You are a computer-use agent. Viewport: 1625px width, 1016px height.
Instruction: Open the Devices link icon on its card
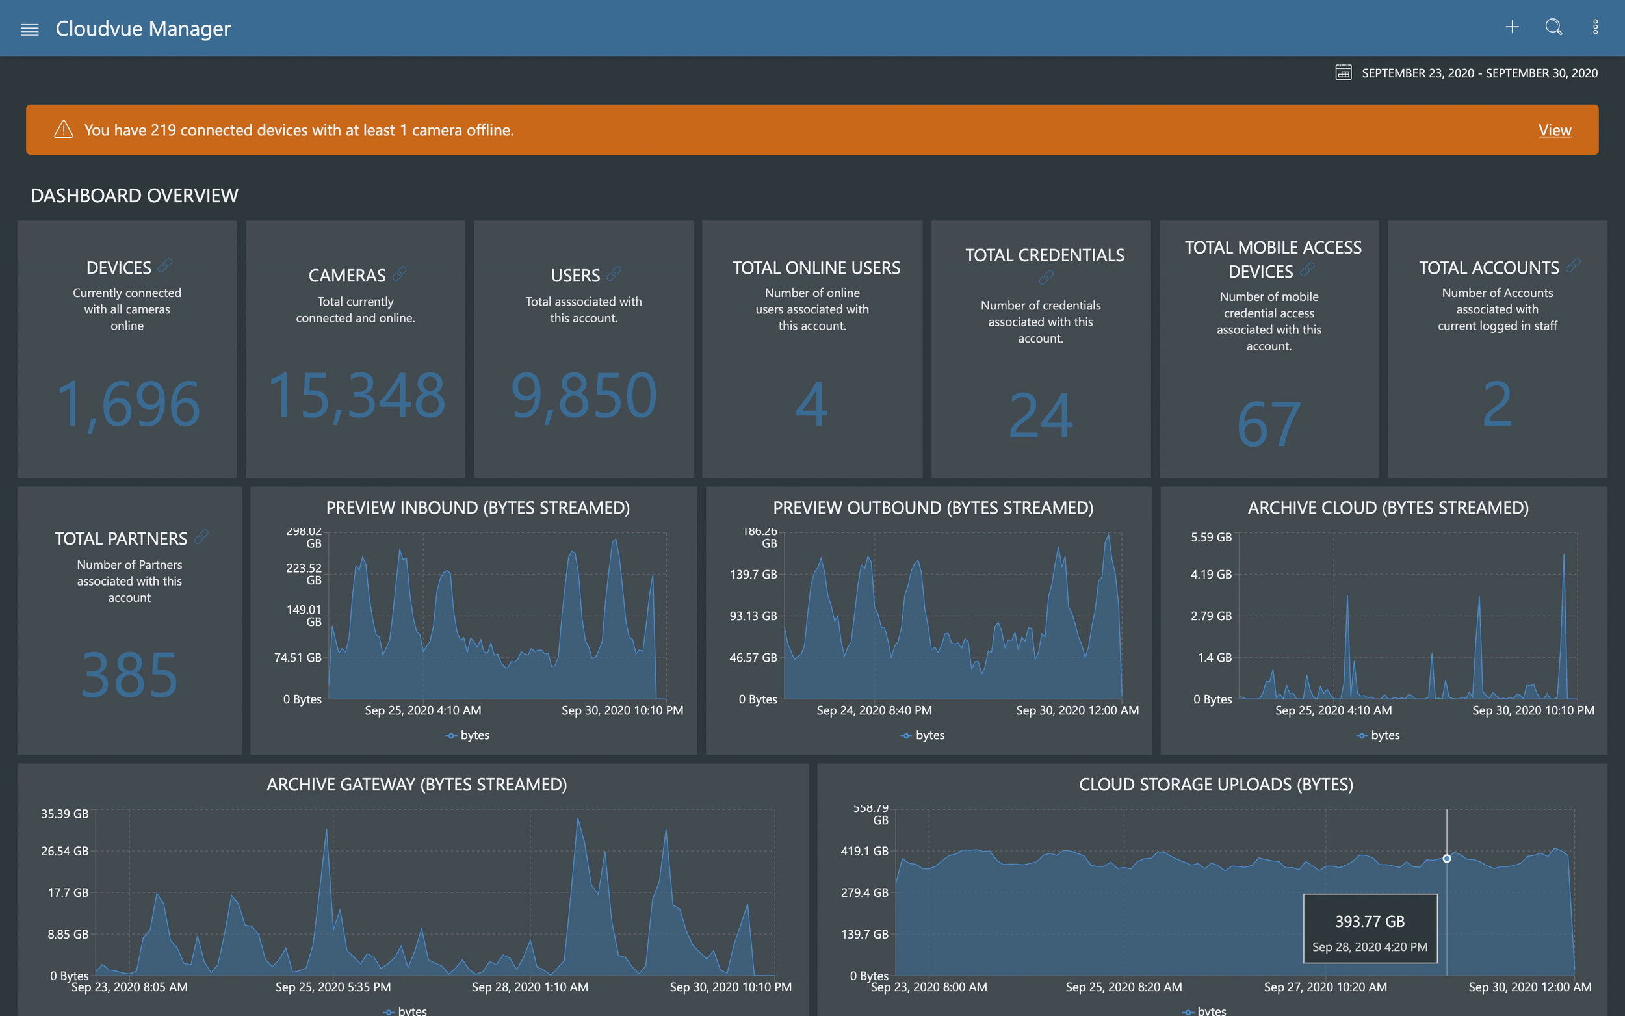(x=165, y=265)
